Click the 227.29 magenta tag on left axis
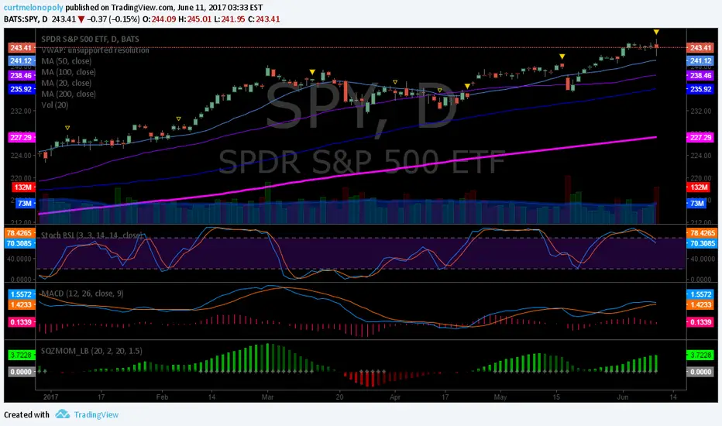This screenshot has height=426, width=722. [x=21, y=137]
